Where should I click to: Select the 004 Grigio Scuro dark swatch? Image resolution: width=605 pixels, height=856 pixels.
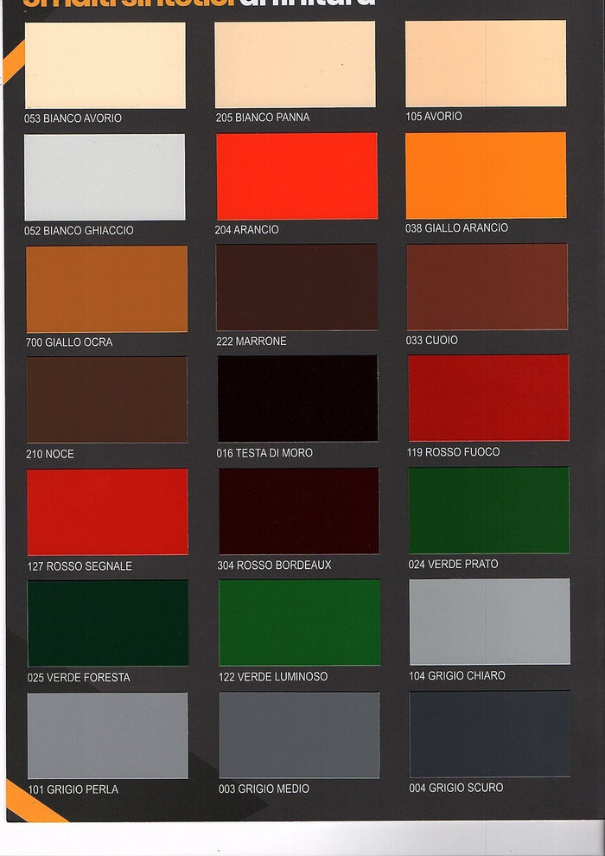[490, 734]
